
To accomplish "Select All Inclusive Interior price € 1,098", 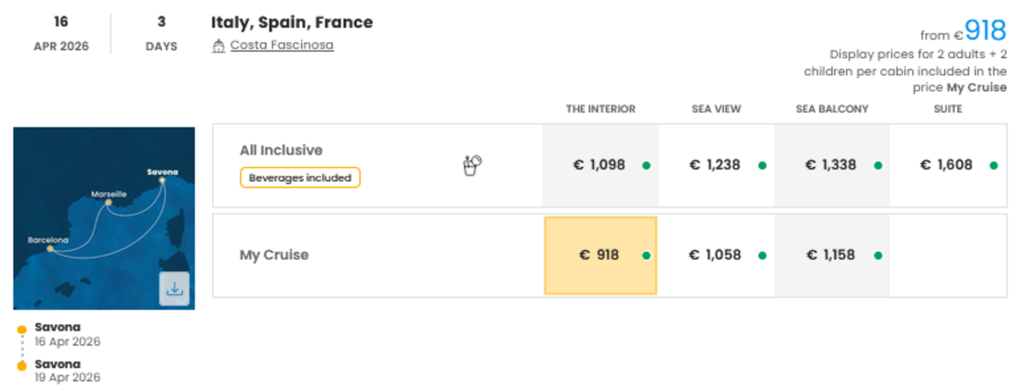I will click(x=599, y=165).
